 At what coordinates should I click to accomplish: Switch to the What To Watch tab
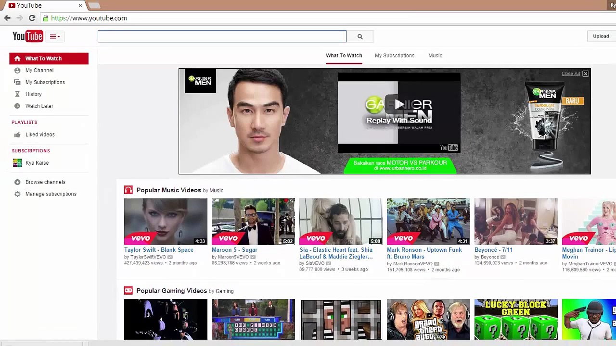pyautogui.click(x=344, y=56)
